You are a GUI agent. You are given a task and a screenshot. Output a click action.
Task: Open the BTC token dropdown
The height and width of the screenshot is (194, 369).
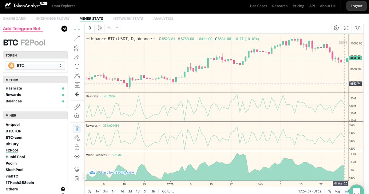[x=35, y=65]
